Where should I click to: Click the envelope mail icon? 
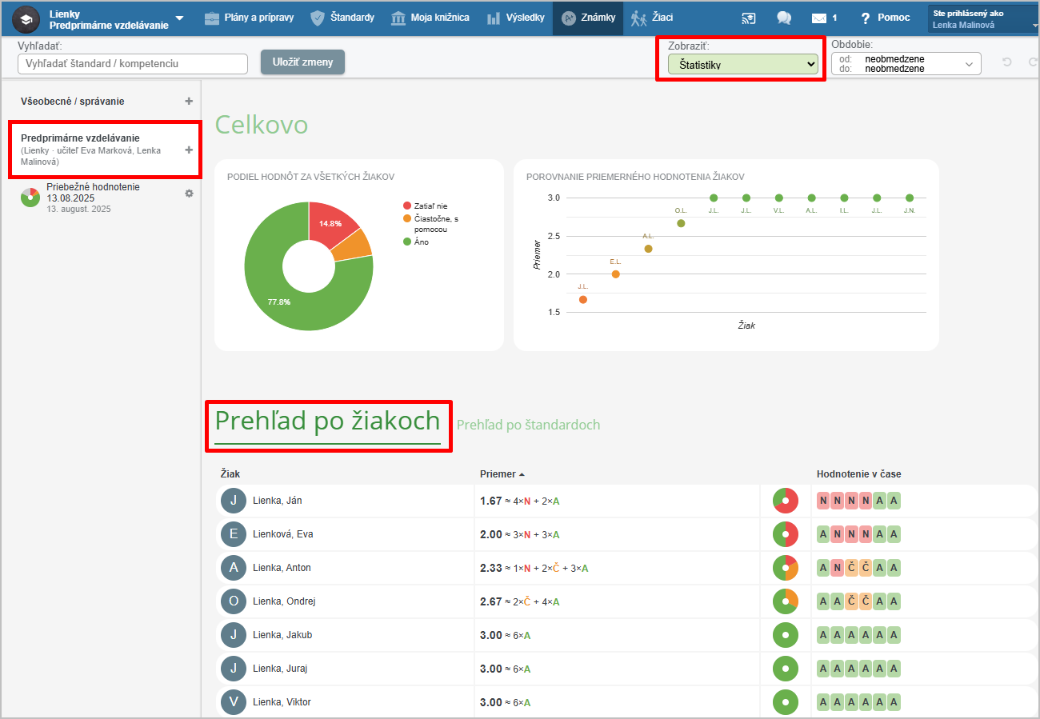click(x=818, y=18)
